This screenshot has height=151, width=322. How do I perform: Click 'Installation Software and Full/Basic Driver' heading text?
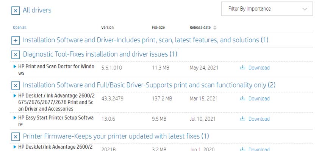149,85
